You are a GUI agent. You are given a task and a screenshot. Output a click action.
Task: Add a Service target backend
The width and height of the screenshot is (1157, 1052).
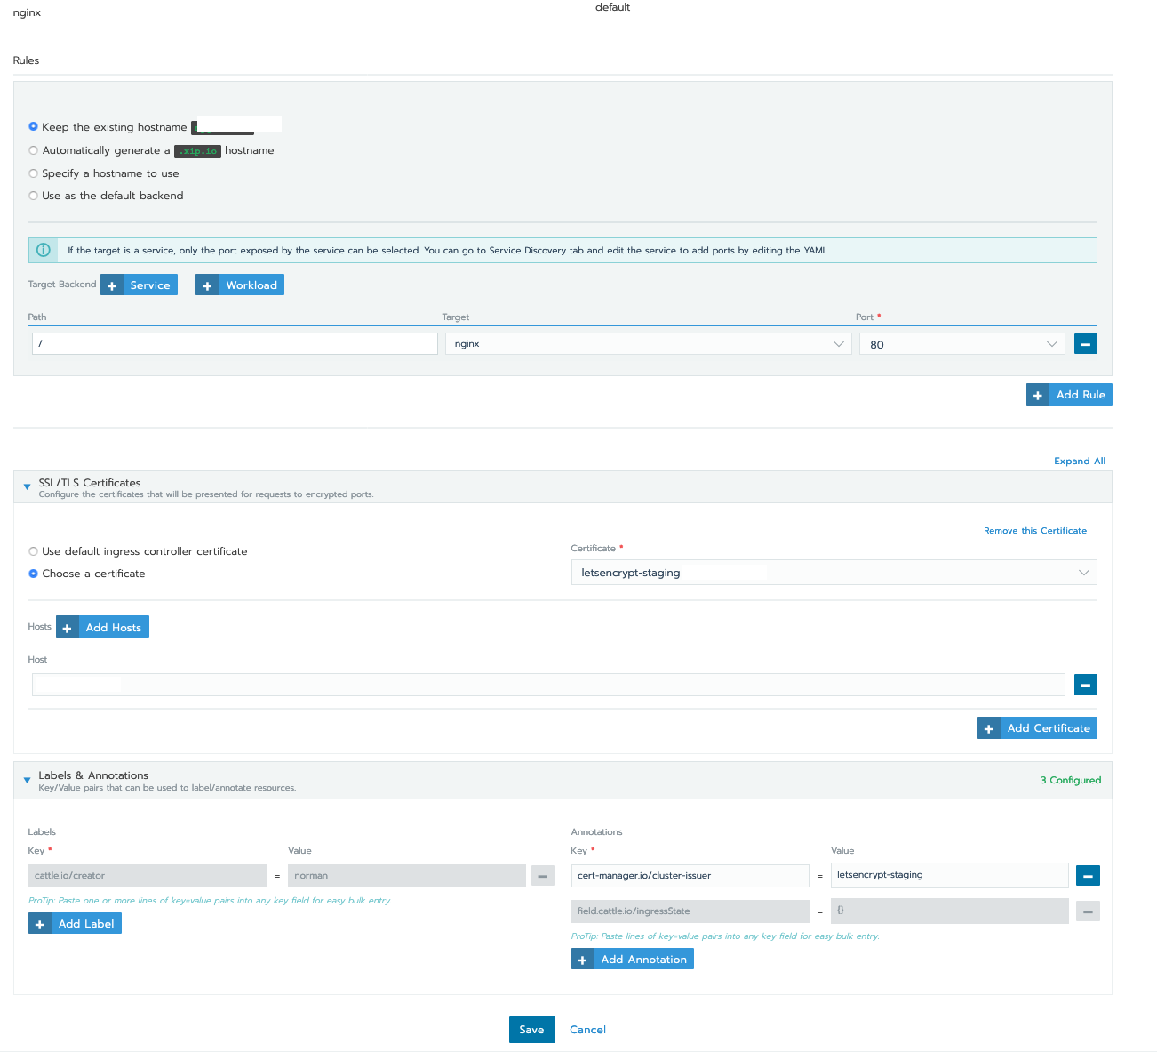140,285
